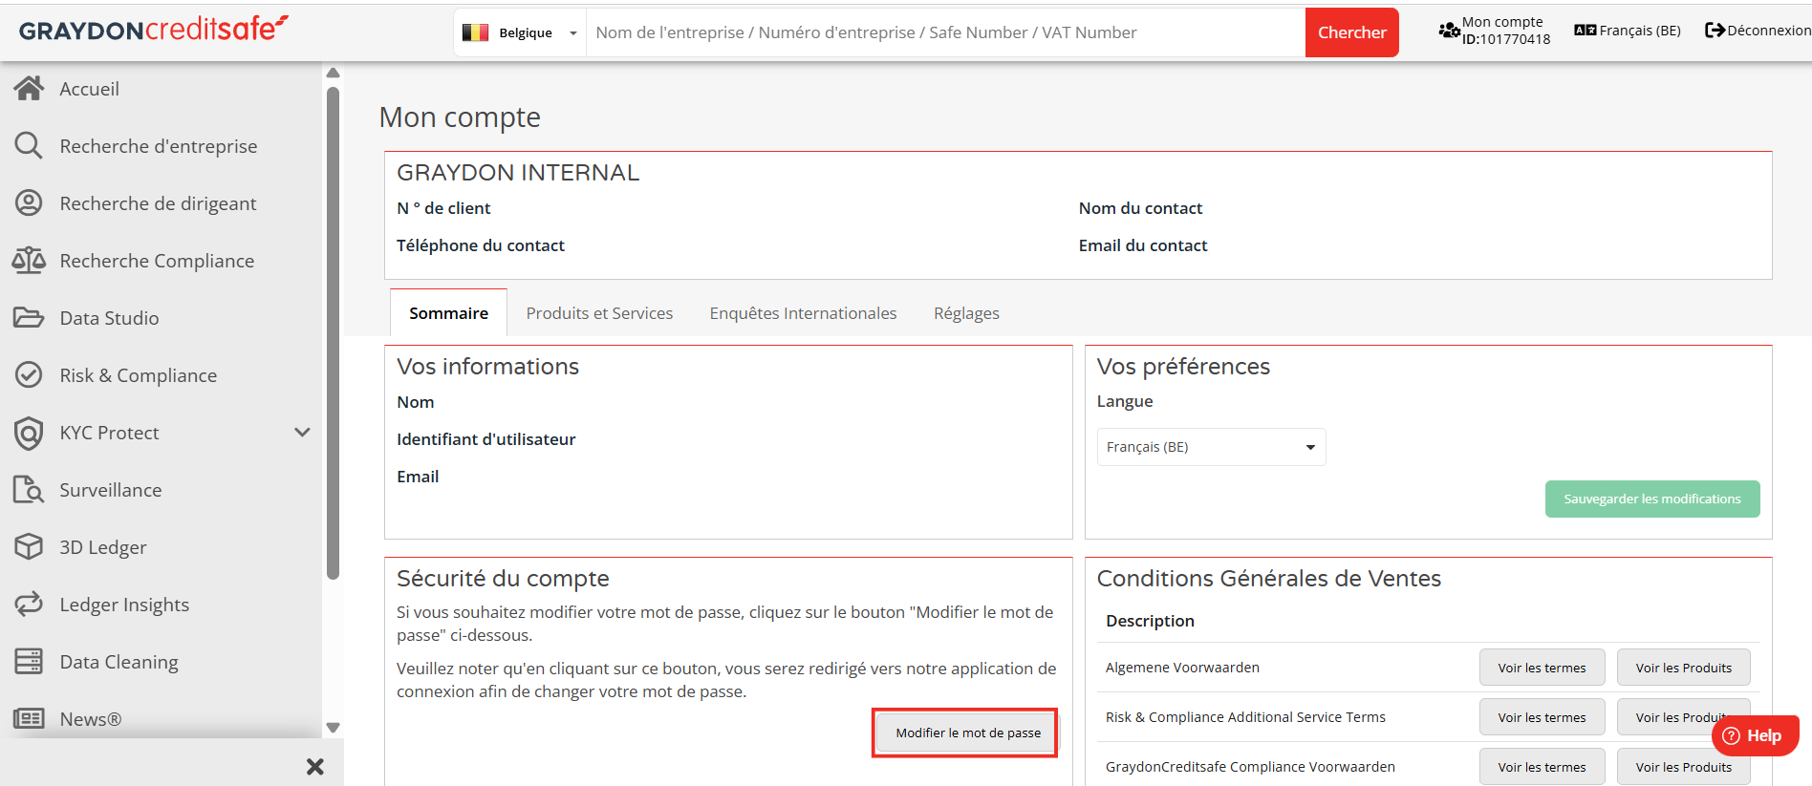The image size is (1812, 786).
Task: Click the Mon compte users icon
Action: coord(1449,31)
